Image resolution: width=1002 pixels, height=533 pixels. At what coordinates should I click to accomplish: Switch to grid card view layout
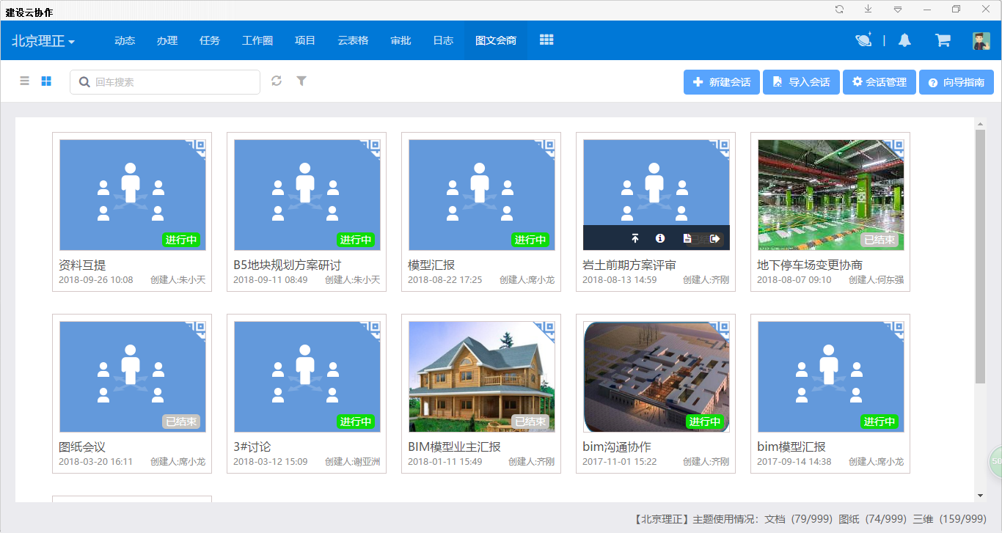coord(46,81)
